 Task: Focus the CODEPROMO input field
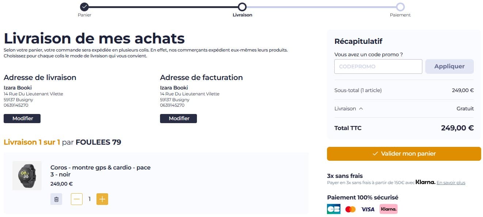[378, 66]
